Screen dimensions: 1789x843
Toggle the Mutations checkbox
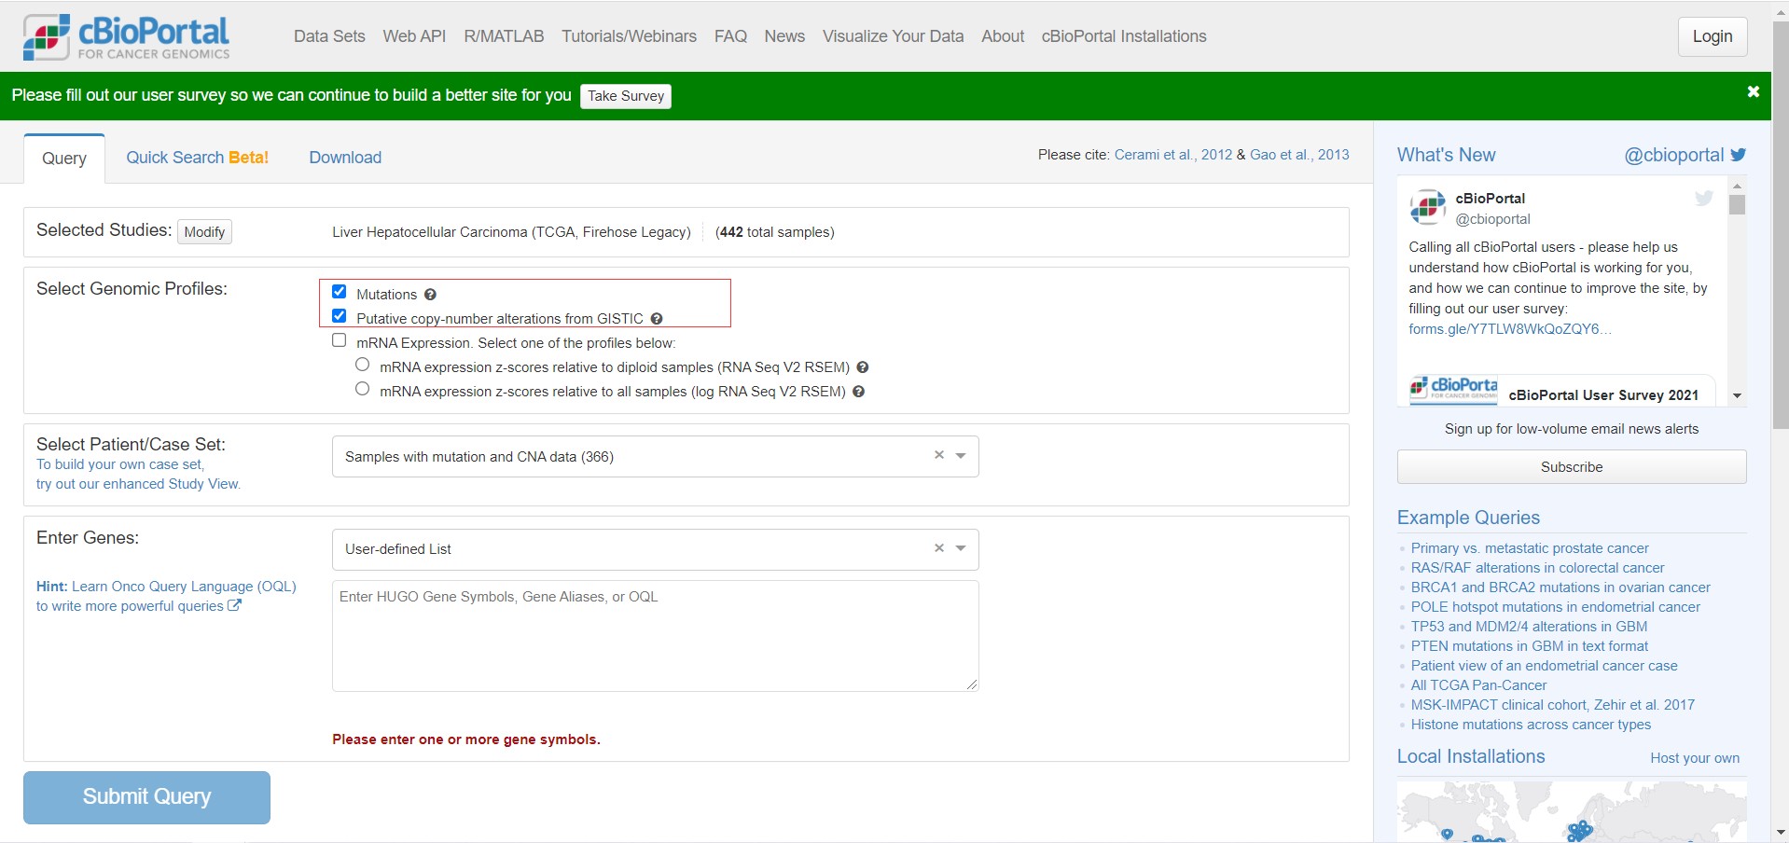340,292
